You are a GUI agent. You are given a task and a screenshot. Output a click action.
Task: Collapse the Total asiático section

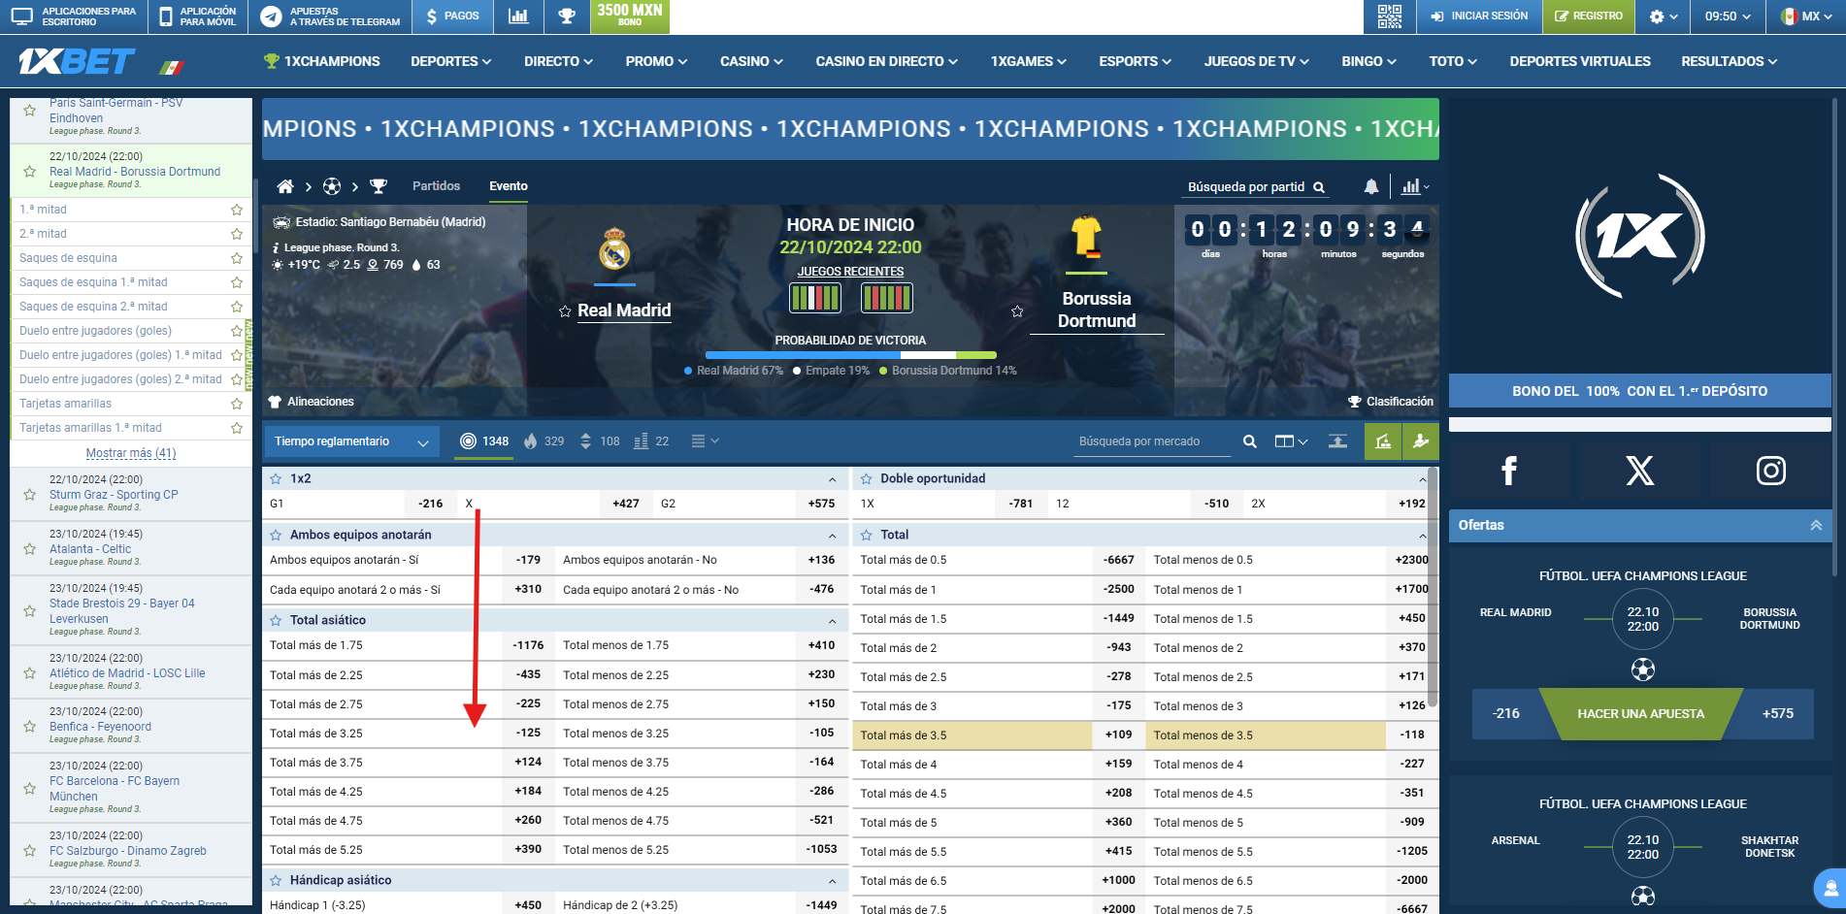pos(832,621)
